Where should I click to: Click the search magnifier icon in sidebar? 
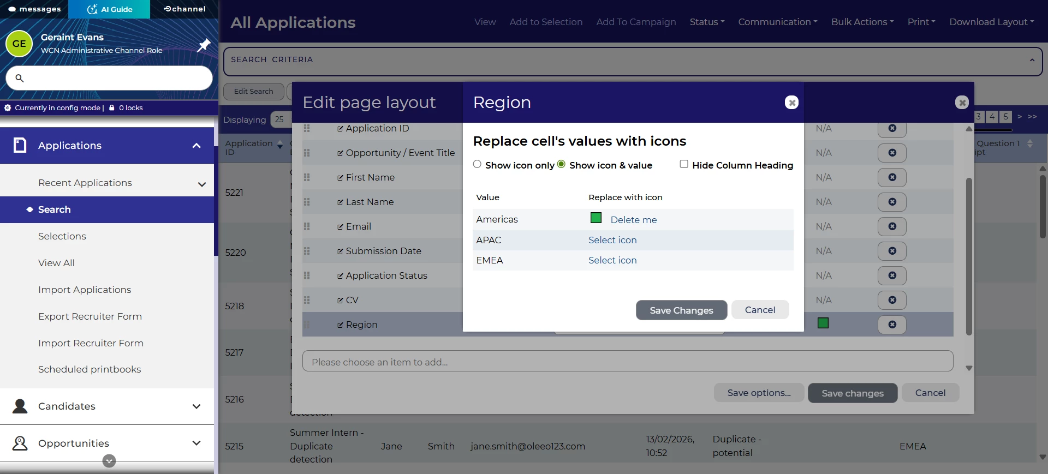pyautogui.click(x=20, y=79)
